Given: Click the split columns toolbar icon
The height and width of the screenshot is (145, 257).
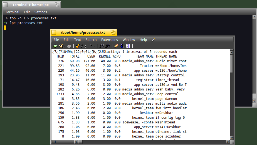Looking at the screenshot, I should point(128,46).
